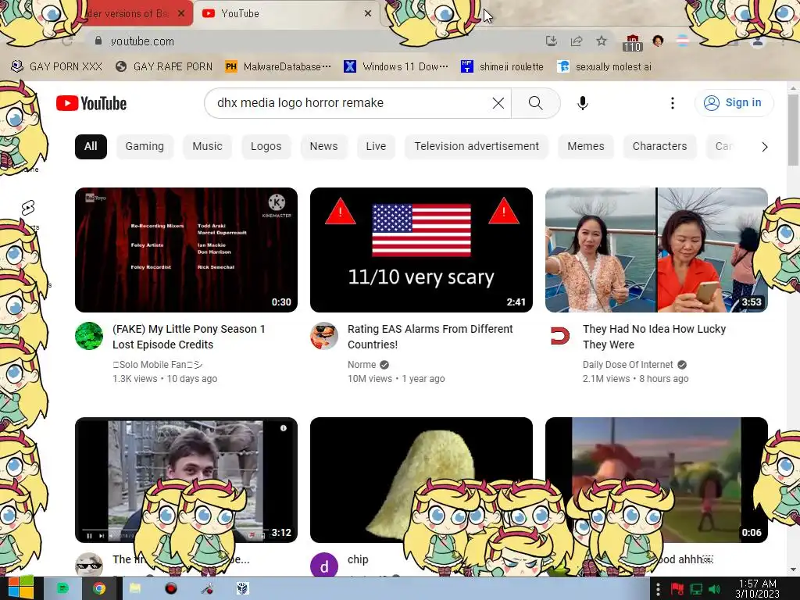Open the volume icon in the system tray

pyautogui.click(x=715, y=589)
